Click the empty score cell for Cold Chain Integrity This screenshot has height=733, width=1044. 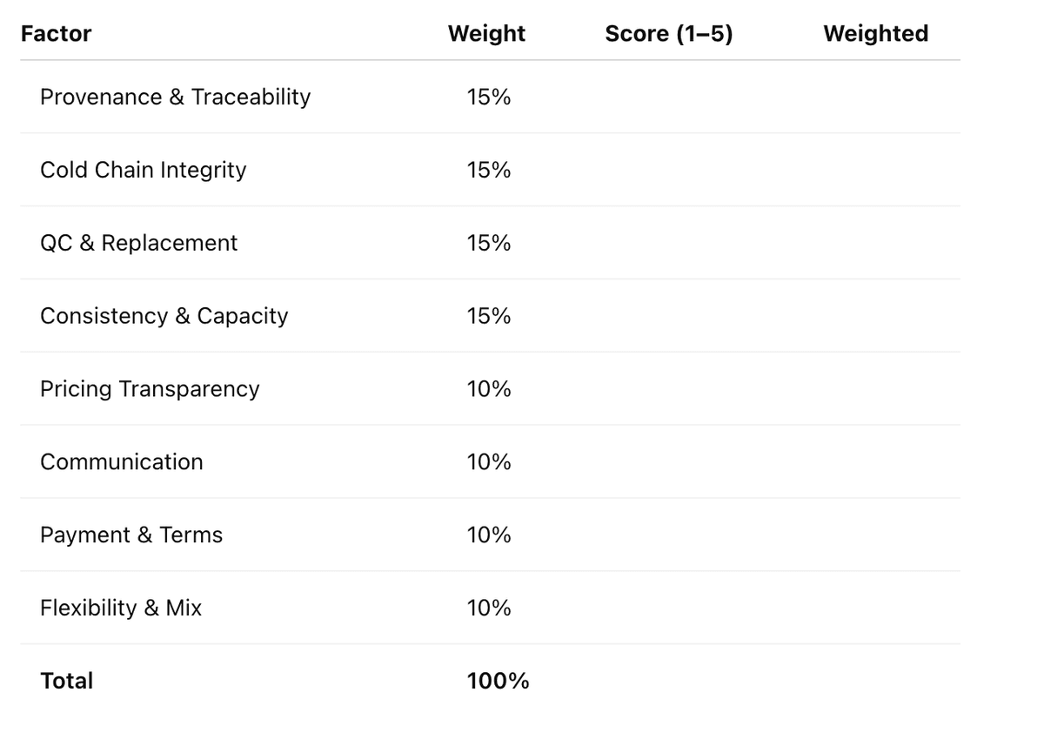[x=668, y=170]
